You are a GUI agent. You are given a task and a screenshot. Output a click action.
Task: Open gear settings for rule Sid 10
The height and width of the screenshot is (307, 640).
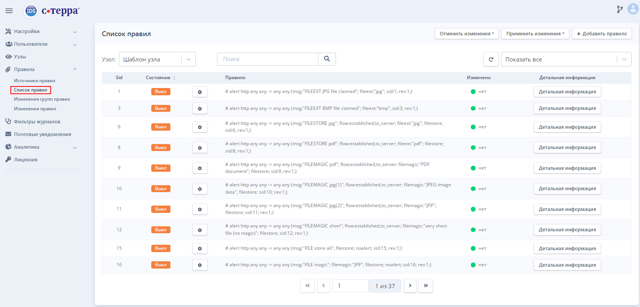(200, 189)
